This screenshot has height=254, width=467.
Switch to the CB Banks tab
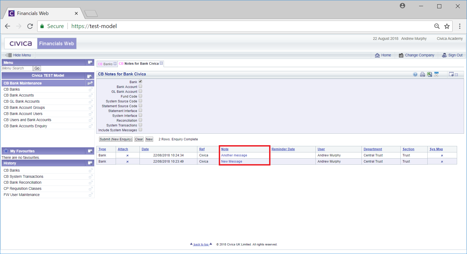point(105,64)
